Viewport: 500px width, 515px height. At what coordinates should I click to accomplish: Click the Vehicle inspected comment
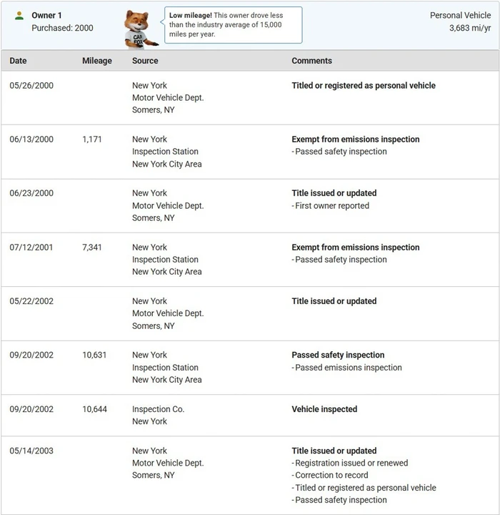point(324,409)
